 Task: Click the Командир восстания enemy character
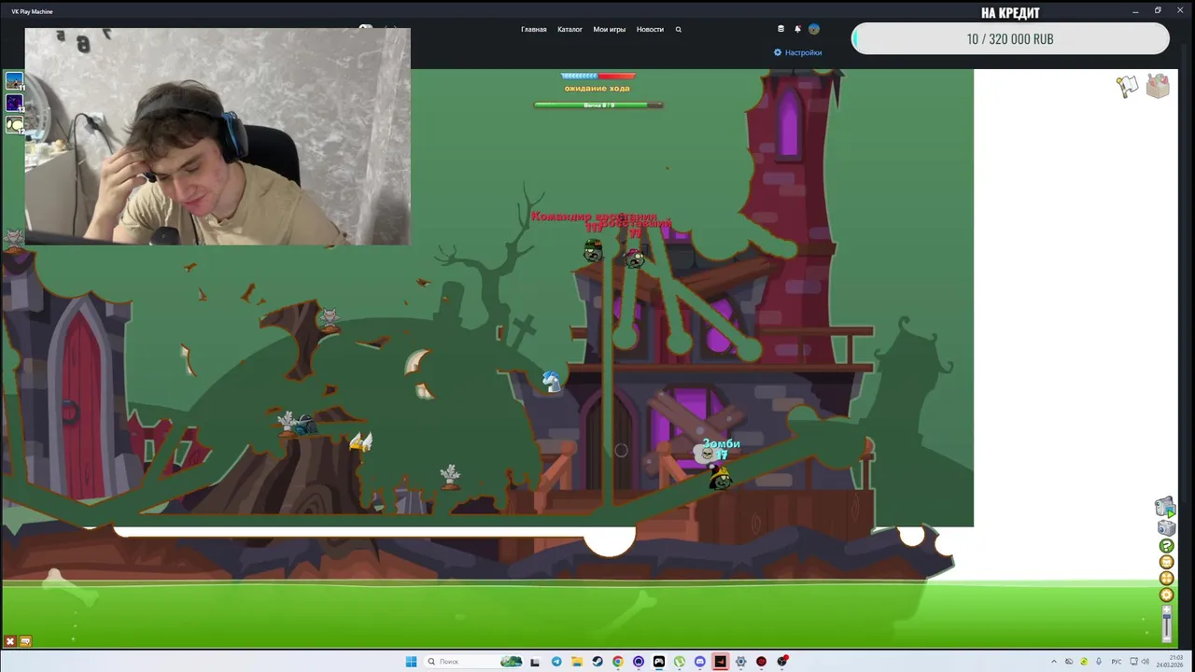(593, 250)
